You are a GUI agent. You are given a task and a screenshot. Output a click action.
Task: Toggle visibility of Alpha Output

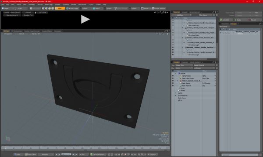tap(173, 76)
